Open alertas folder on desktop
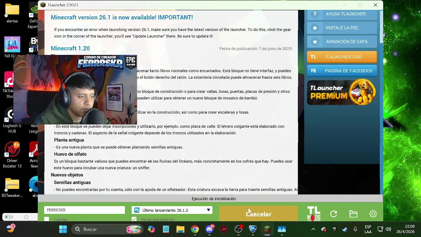This screenshot has height=237, width=421. [x=12, y=13]
